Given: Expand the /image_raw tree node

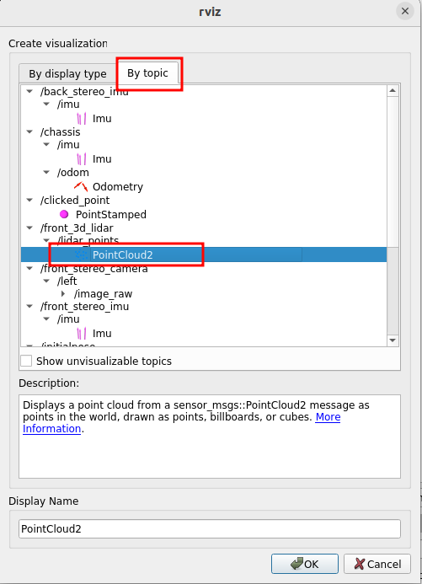Looking at the screenshot, I should [x=63, y=294].
